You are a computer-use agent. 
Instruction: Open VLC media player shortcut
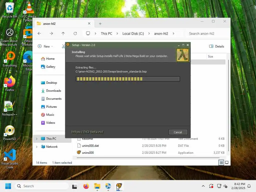click(x=29, y=11)
